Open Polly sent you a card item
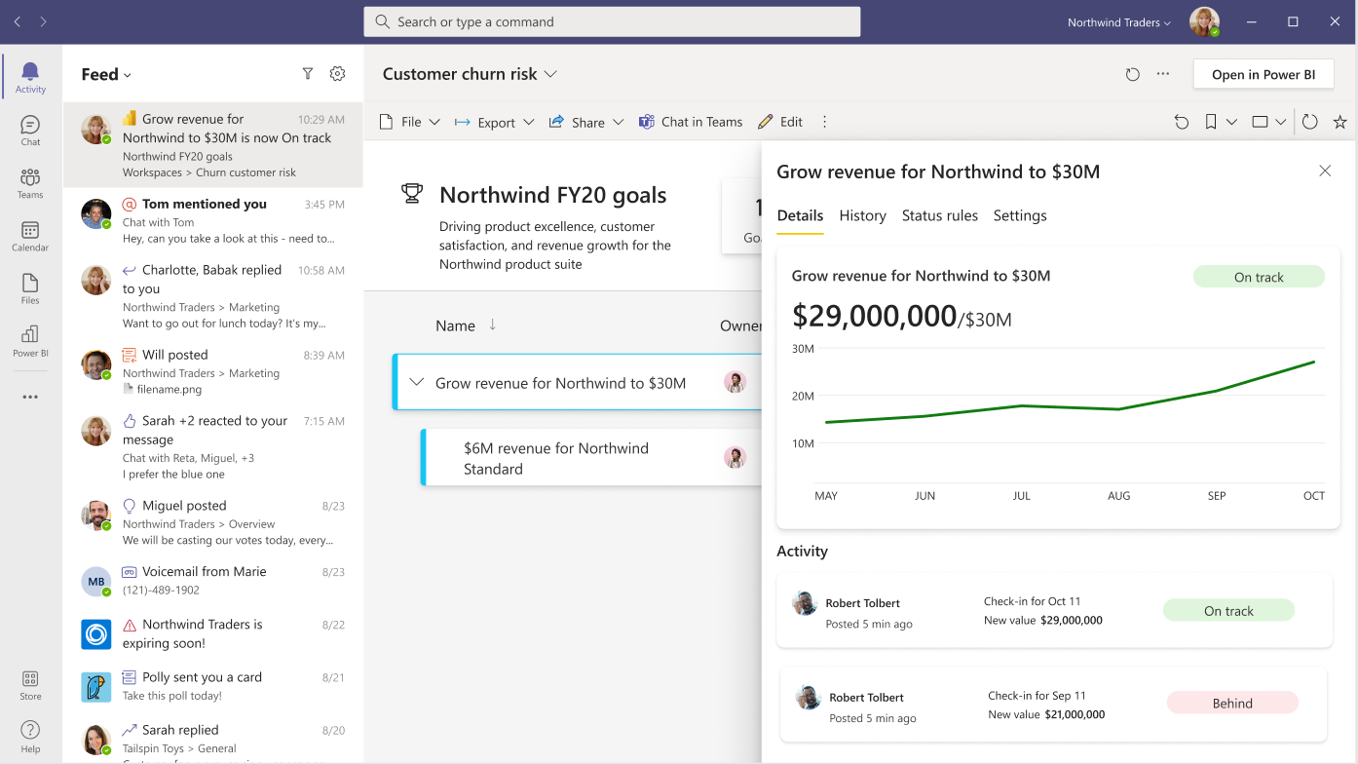The height and width of the screenshot is (764, 1358). pos(212,686)
